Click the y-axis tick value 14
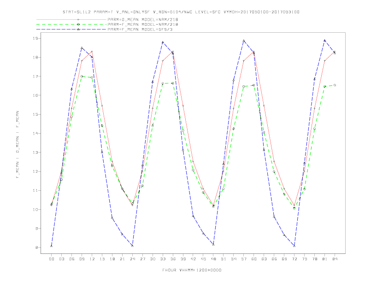This screenshot has width=365, height=282. (x=35, y=134)
